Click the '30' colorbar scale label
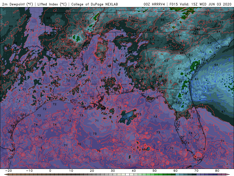This screenshot has height=176, width=234. (113, 171)
